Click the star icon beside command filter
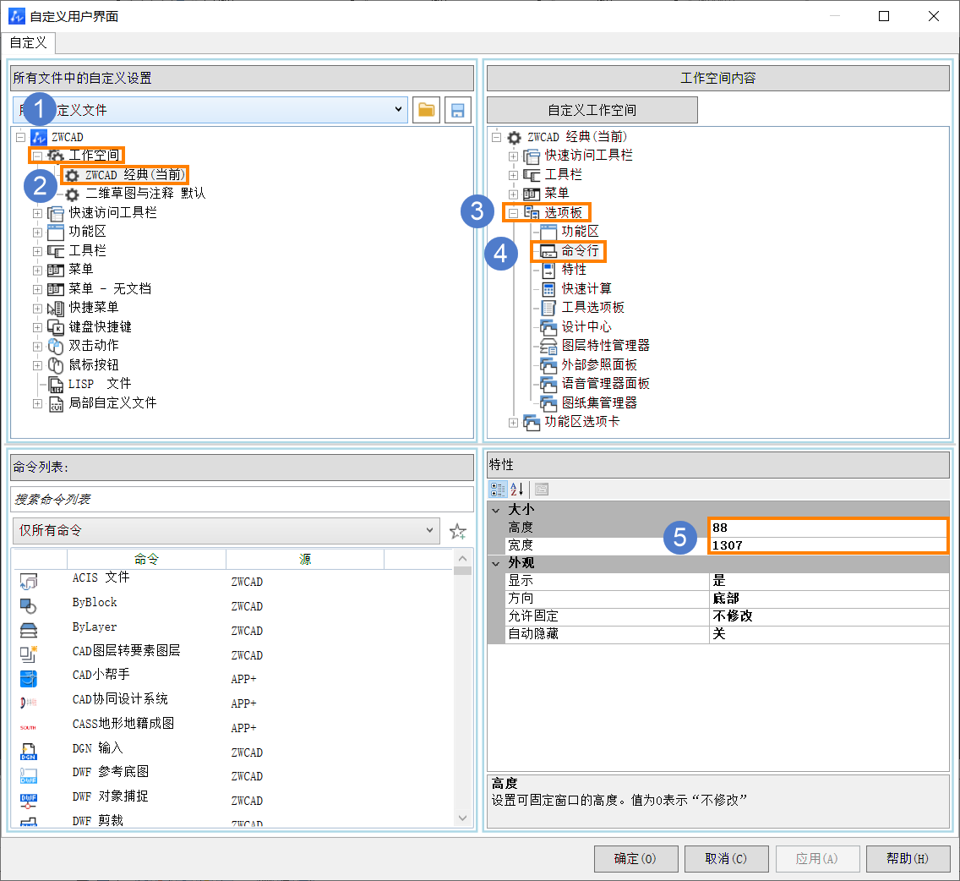Viewport: 960px width, 881px height. (x=458, y=531)
